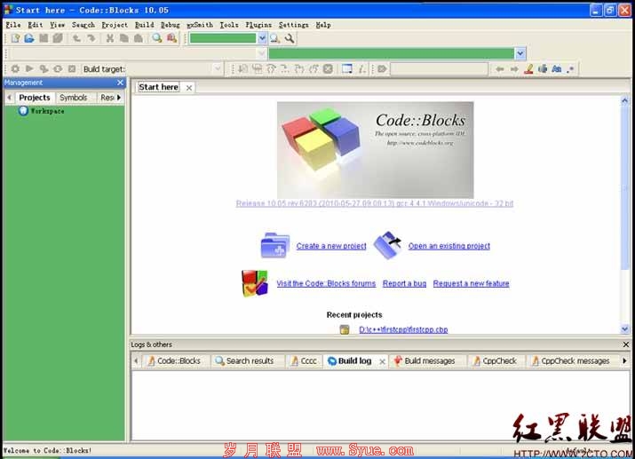This screenshot has height=459, width=635.
Task: Close the Start here tab
Action: point(188,87)
